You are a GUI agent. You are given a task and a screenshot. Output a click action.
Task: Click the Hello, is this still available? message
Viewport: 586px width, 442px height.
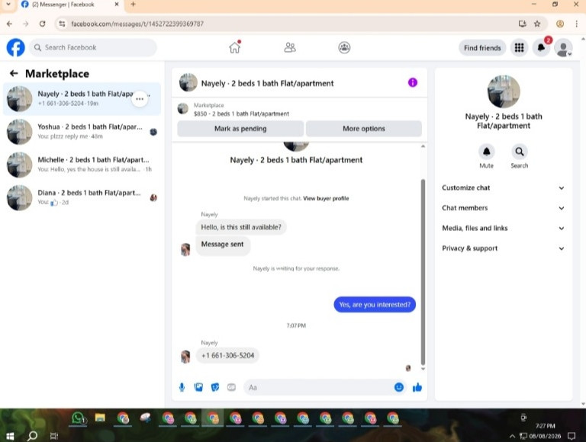pos(241,227)
